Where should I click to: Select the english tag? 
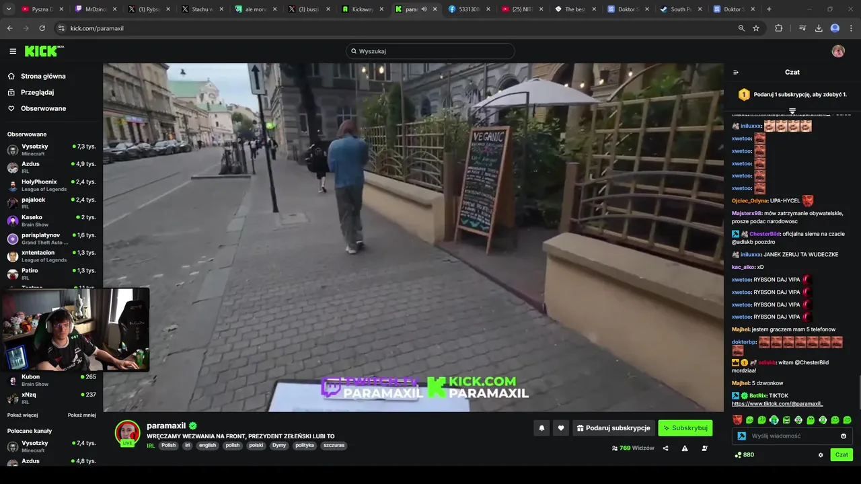(207, 445)
